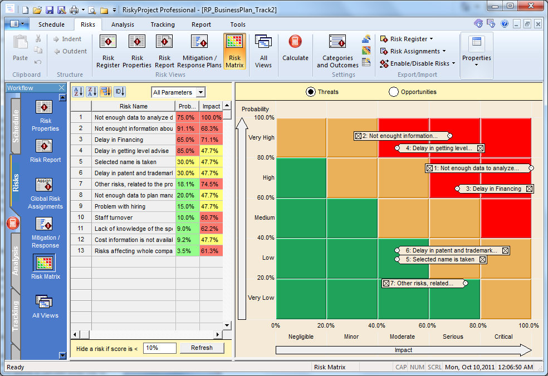Viewport: 548px width, 376px height.
Task: Open Global Risk Assignments in Workflow panel
Action: coord(46,193)
